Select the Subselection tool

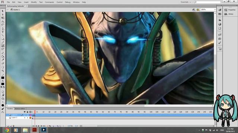[x=3, y=14]
